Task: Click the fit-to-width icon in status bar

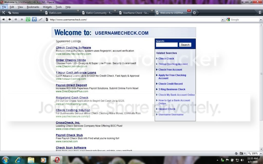Action: click(237, 153)
